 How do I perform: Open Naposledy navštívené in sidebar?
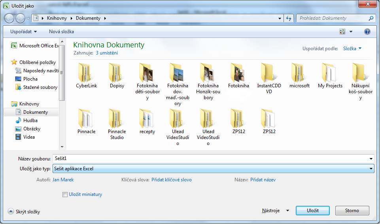pyautogui.click(x=37, y=70)
